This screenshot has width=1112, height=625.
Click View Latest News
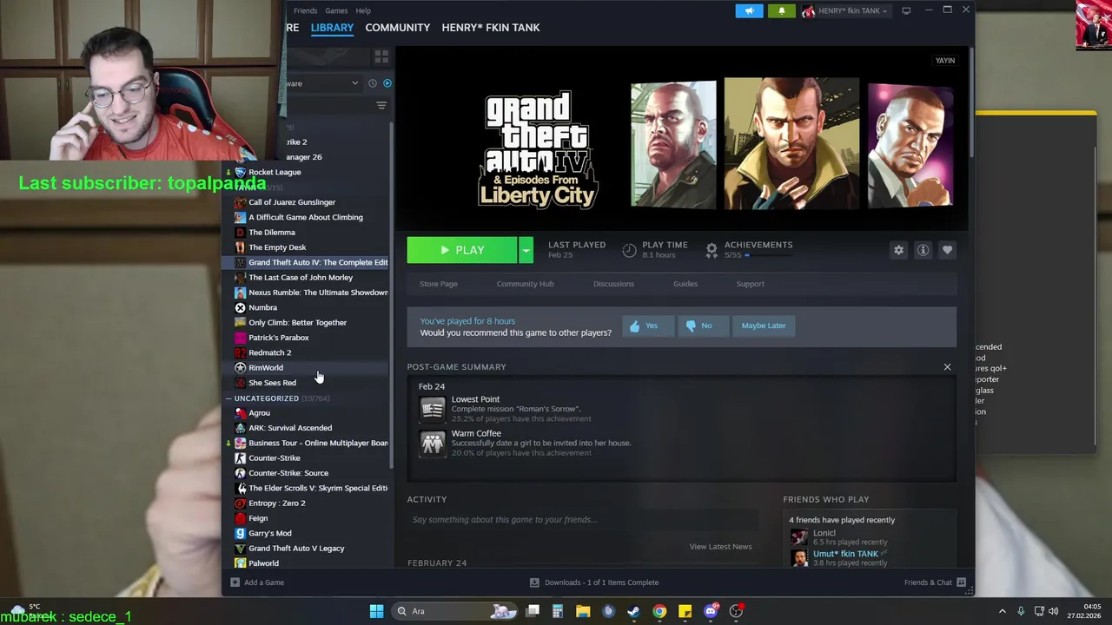720,547
